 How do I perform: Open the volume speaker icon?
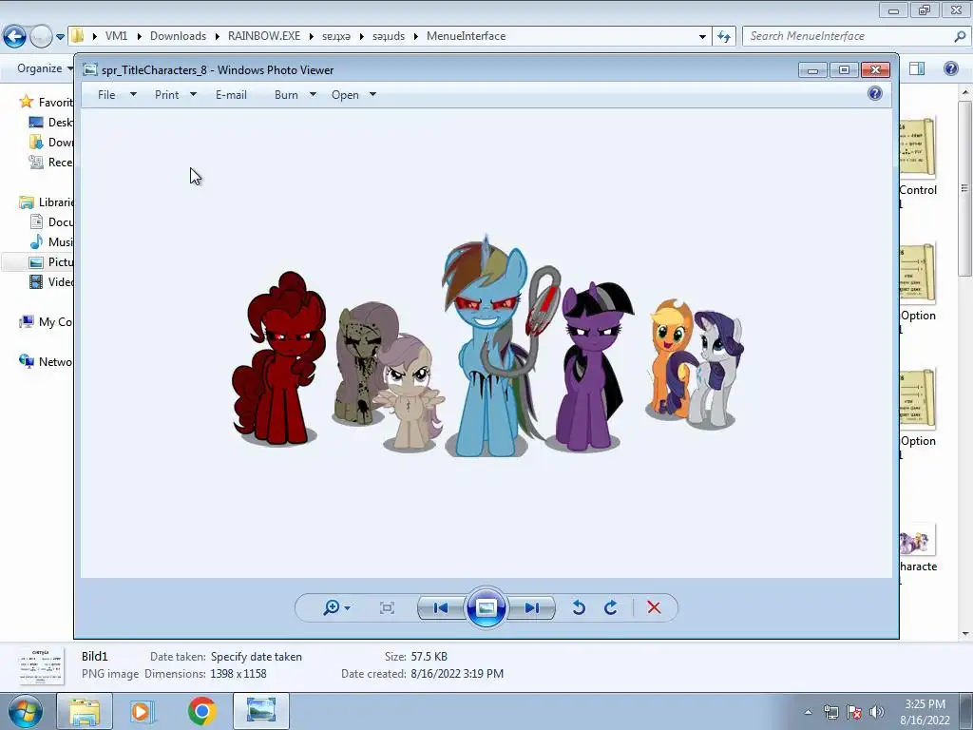(877, 712)
